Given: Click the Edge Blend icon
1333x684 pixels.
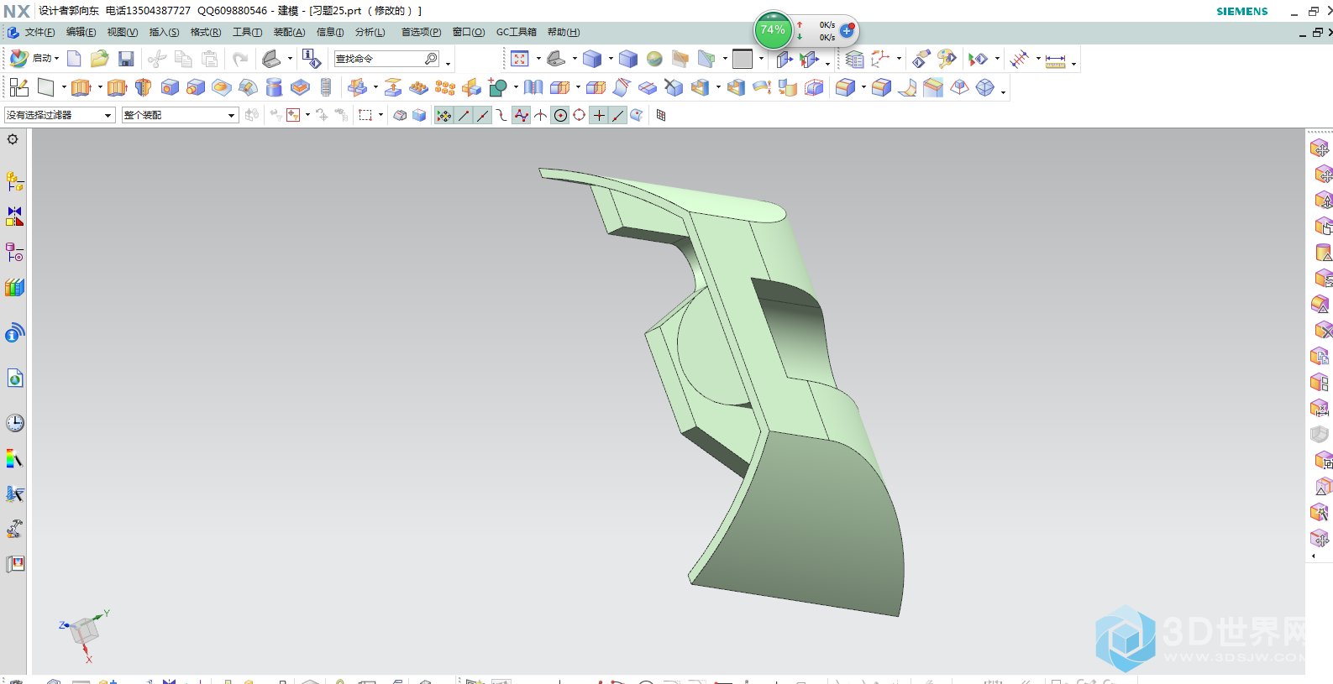Looking at the screenshot, I should 846,87.
